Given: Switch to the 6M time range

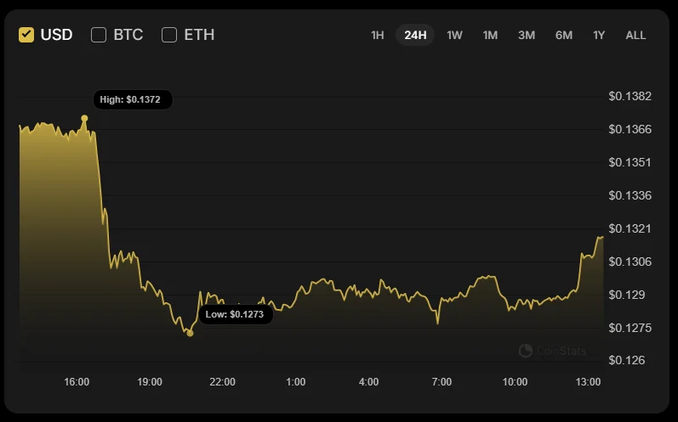Looking at the screenshot, I should coord(564,35).
